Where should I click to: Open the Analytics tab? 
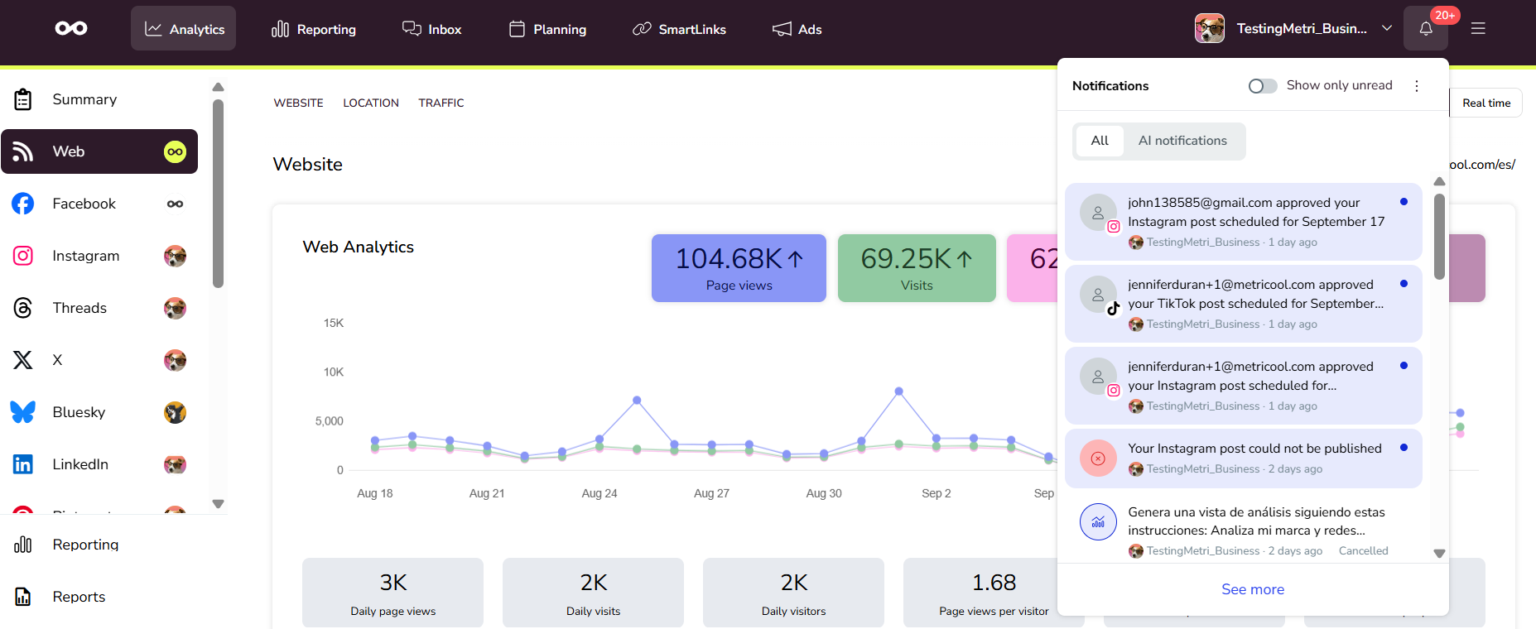click(184, 29)
